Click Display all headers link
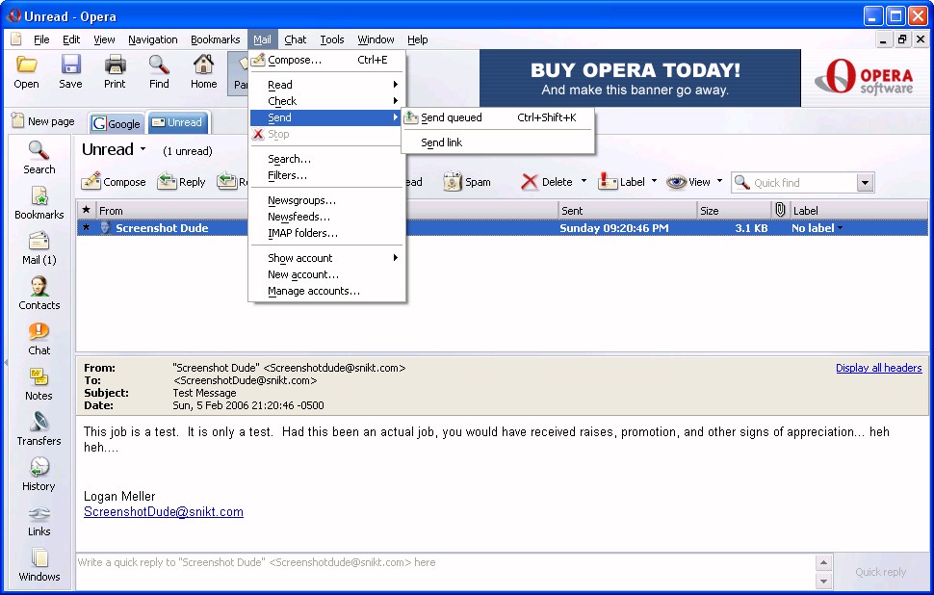Image resolution: width=934 pixels, height=595 pixels. (x=878, y=368)
